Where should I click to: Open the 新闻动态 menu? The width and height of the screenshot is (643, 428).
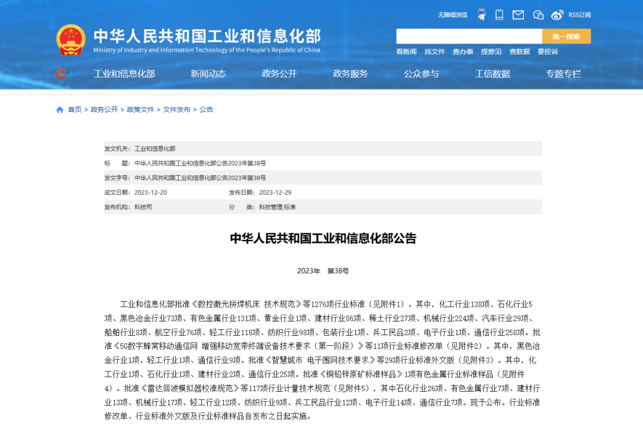(x=207, y=74)
